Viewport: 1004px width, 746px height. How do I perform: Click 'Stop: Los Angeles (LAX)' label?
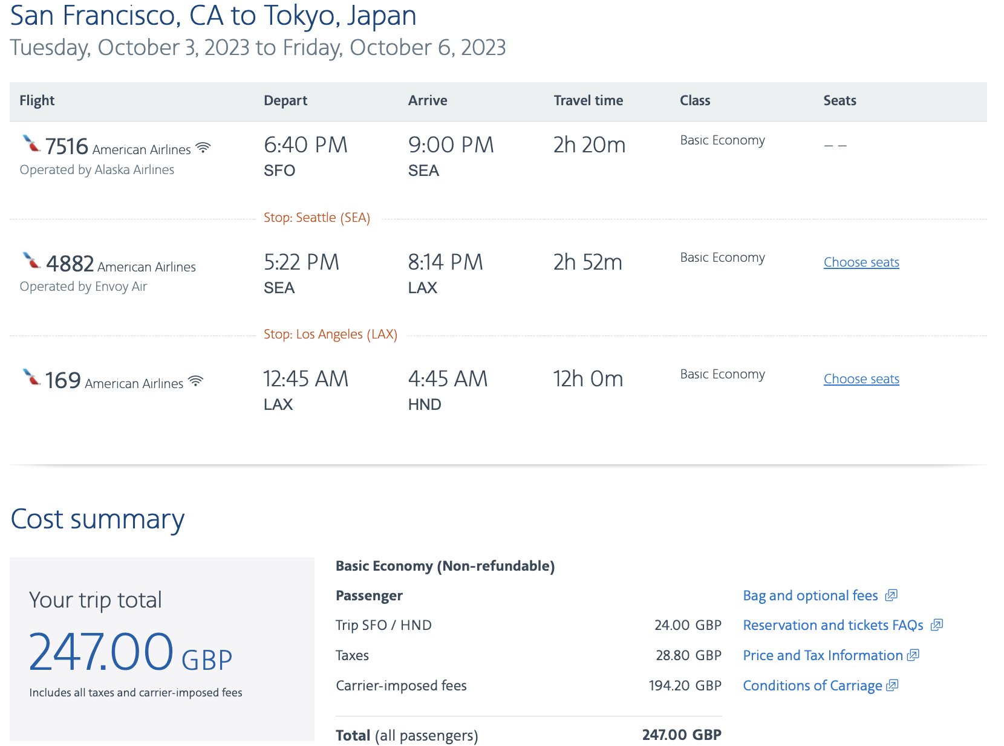coord(330,334)
